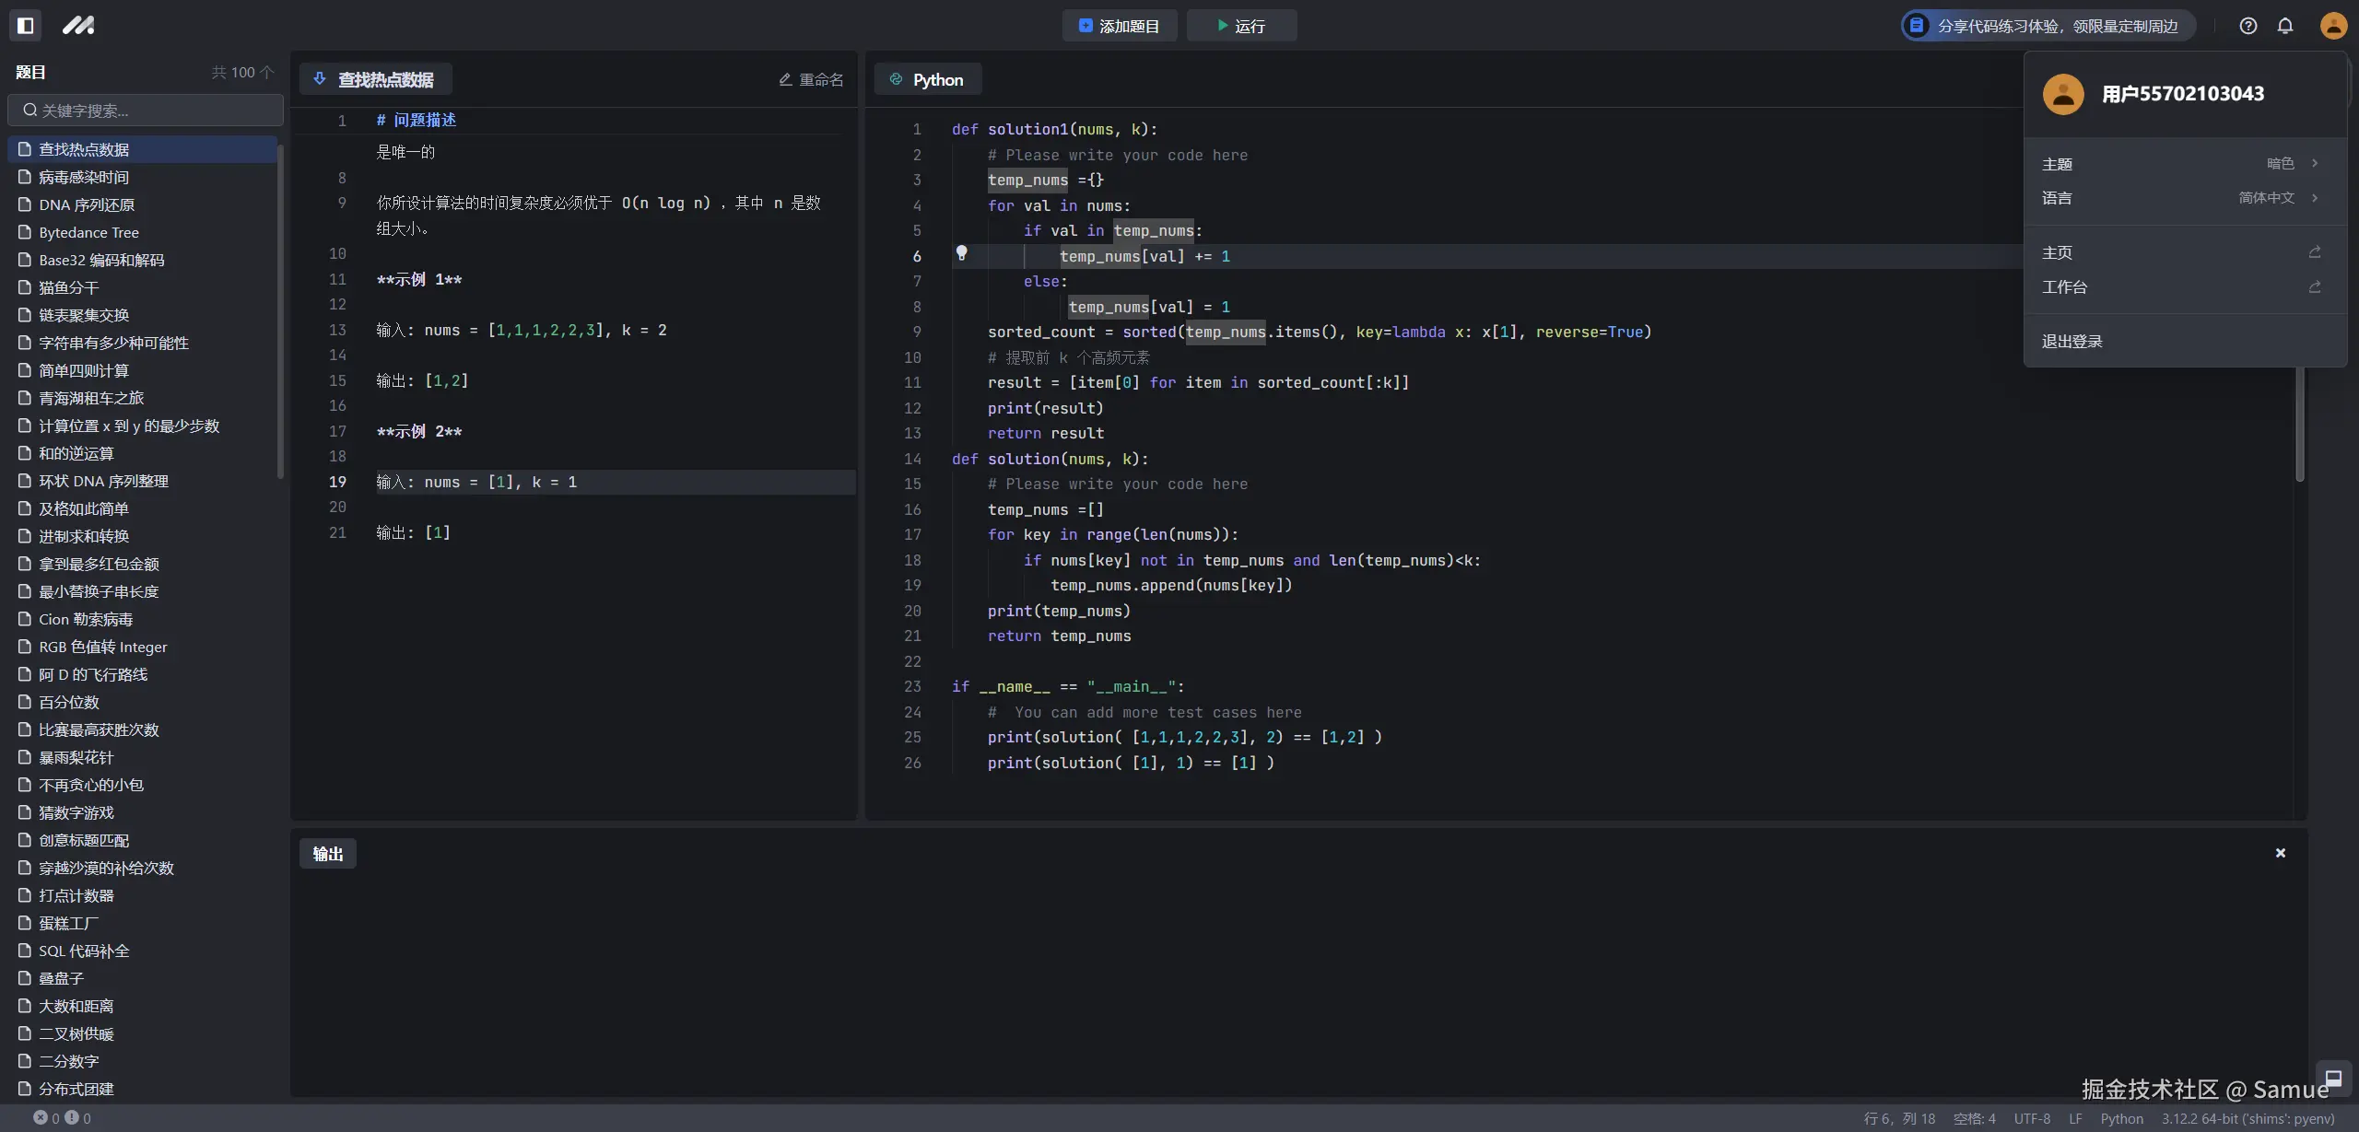Screen dimensions: 2359x1132
Task: Click the user avatar in top bar
Action: click(2333, 26)
